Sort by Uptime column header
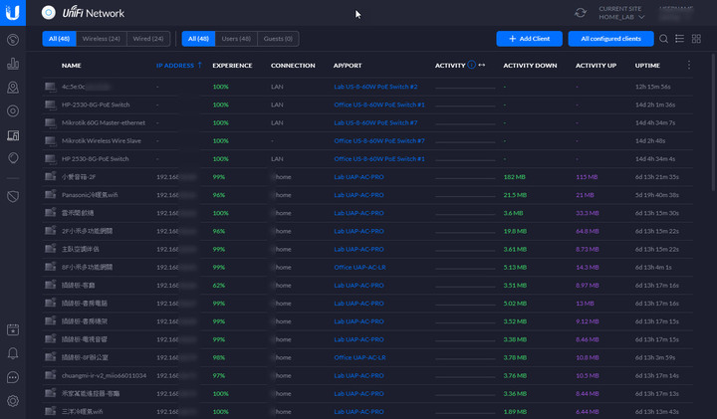The height and width of the screenshot is (419, 717). 647,66
